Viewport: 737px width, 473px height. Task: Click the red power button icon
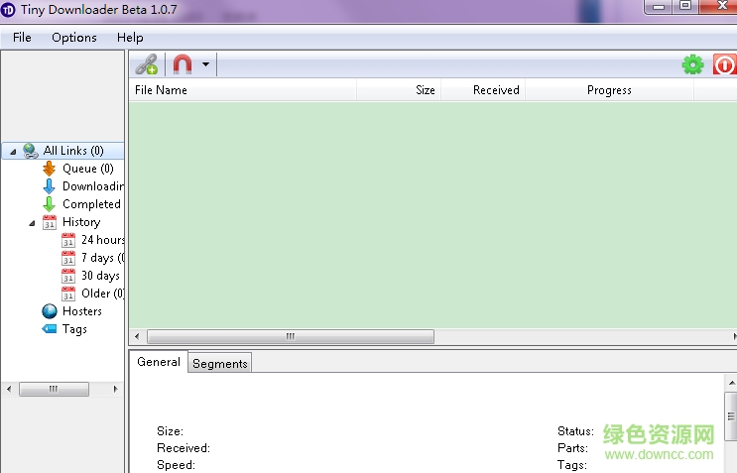pos(725,65)
